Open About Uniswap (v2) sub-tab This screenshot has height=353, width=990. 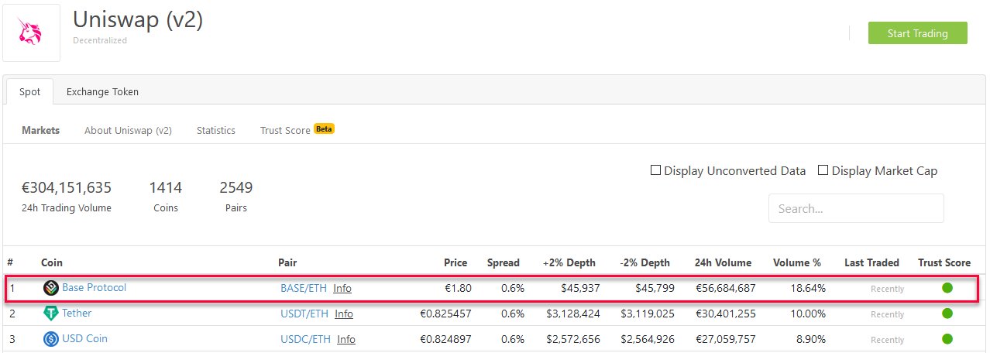(x=128, y=130)
